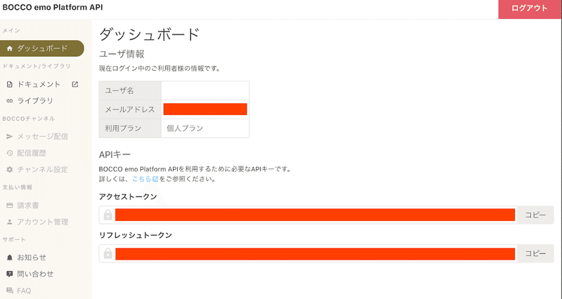Click the アカウント管理 person icon

tap(10, 222)
